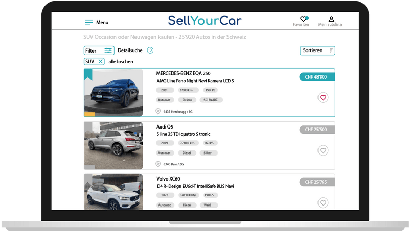Screen dimensions: 409x231
Task: Open the Volvo XC60 car photo
Action: tap(113, 192)
